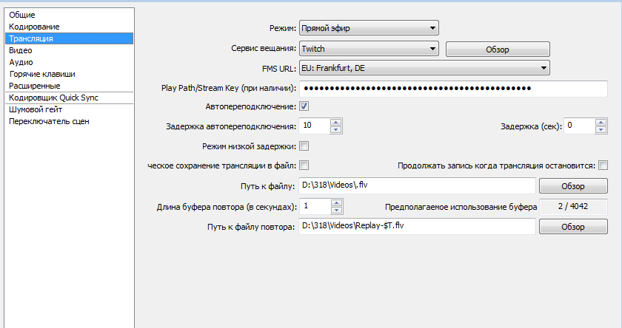The image size is (622, 328).
Task: Expand the FMS URL server dropdown
Action: [x=424, y=68]
